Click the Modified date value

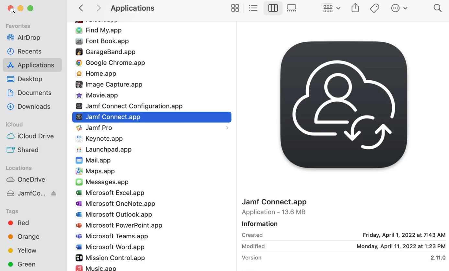click(x=401, y=246)
